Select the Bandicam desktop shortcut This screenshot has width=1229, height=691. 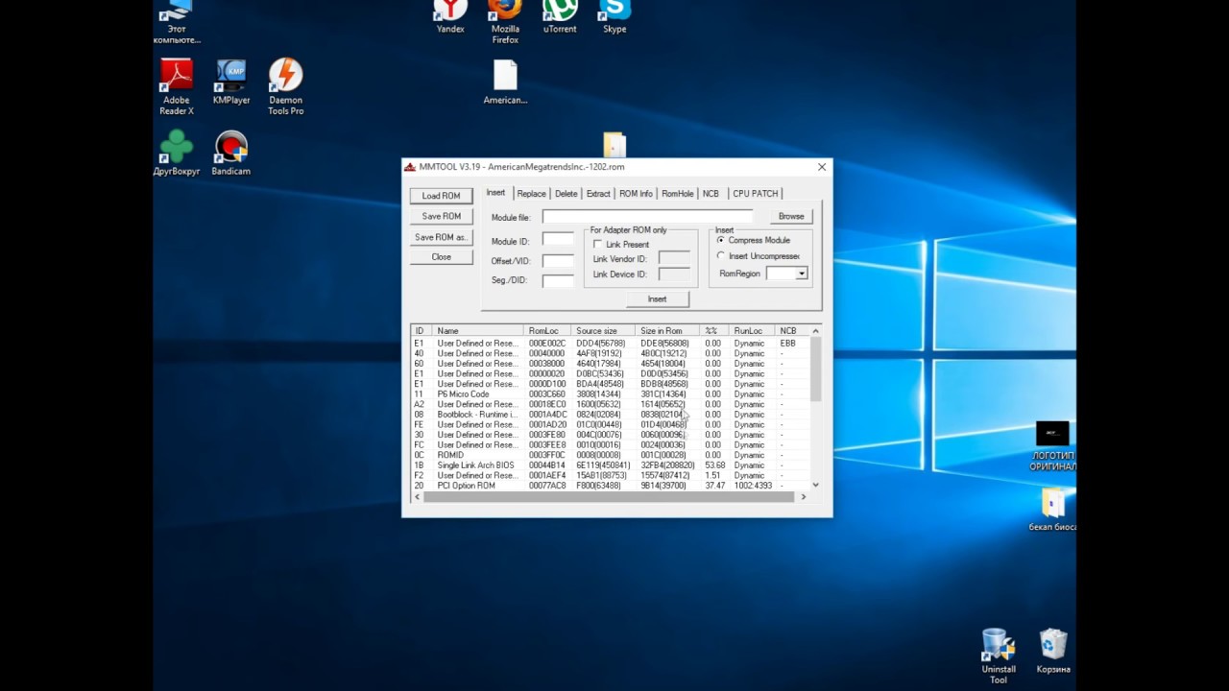pos(231,154)
